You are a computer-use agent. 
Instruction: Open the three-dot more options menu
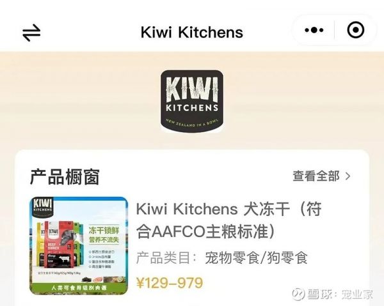pos(314,31)
